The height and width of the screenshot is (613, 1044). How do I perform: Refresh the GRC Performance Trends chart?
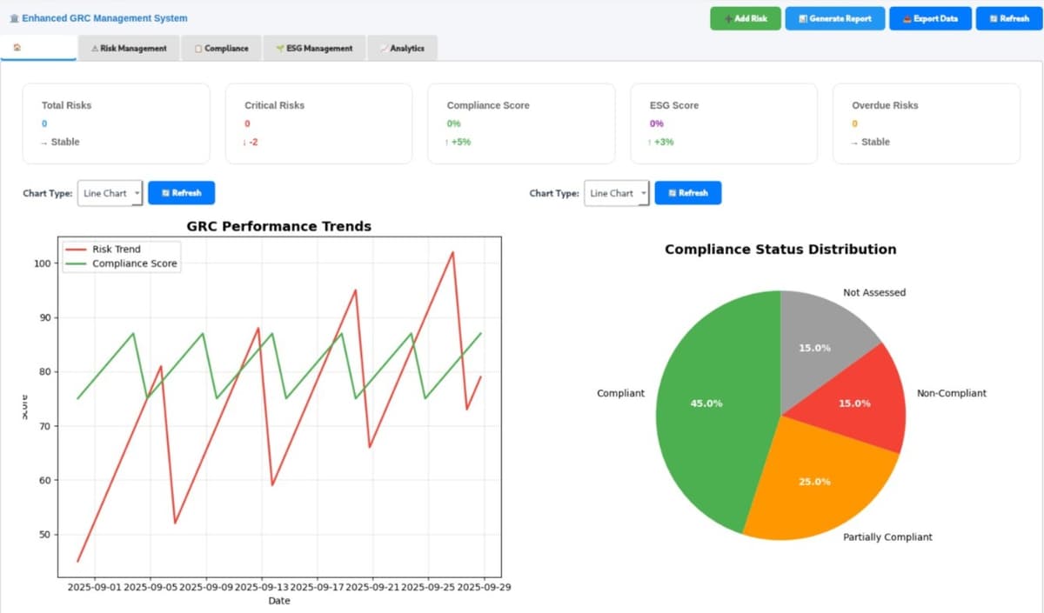pos(181,193)
